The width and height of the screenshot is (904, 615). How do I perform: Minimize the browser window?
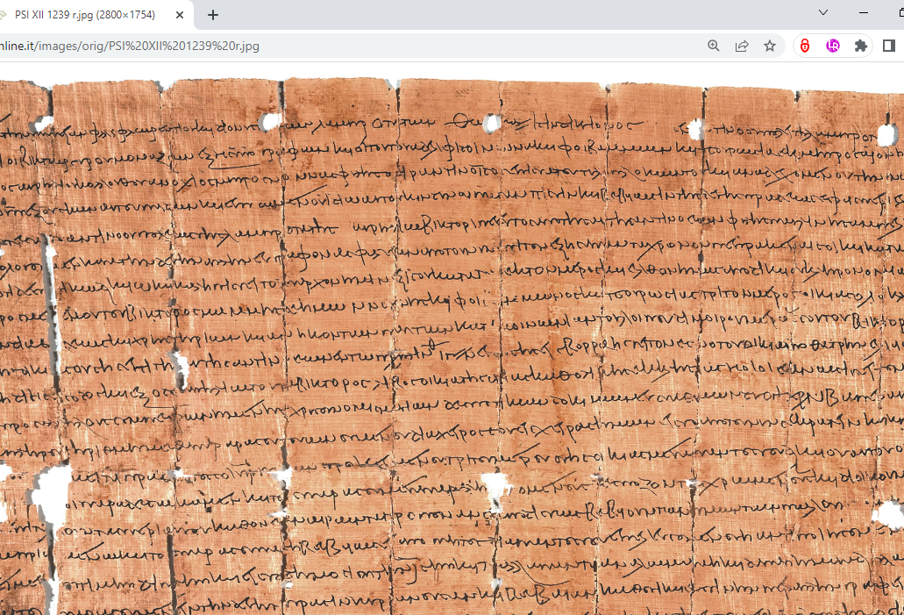coord(864,12)
